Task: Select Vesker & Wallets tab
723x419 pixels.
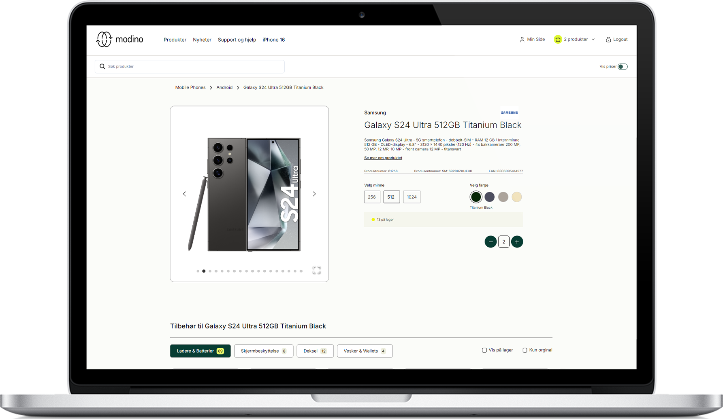Action: point(365,351)
